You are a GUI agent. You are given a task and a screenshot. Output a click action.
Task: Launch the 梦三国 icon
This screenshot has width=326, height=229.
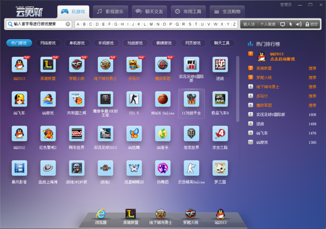point(220,168)
